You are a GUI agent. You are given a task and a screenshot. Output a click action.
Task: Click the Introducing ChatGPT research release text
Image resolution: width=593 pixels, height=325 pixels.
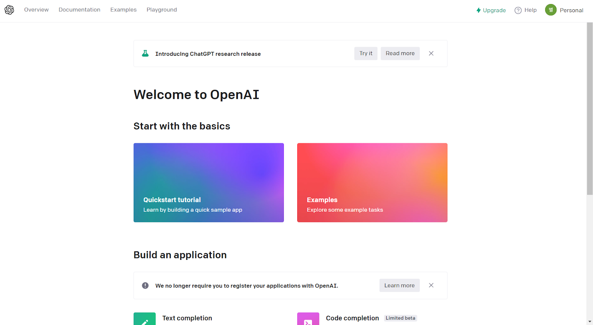click(x=208, y=54)
